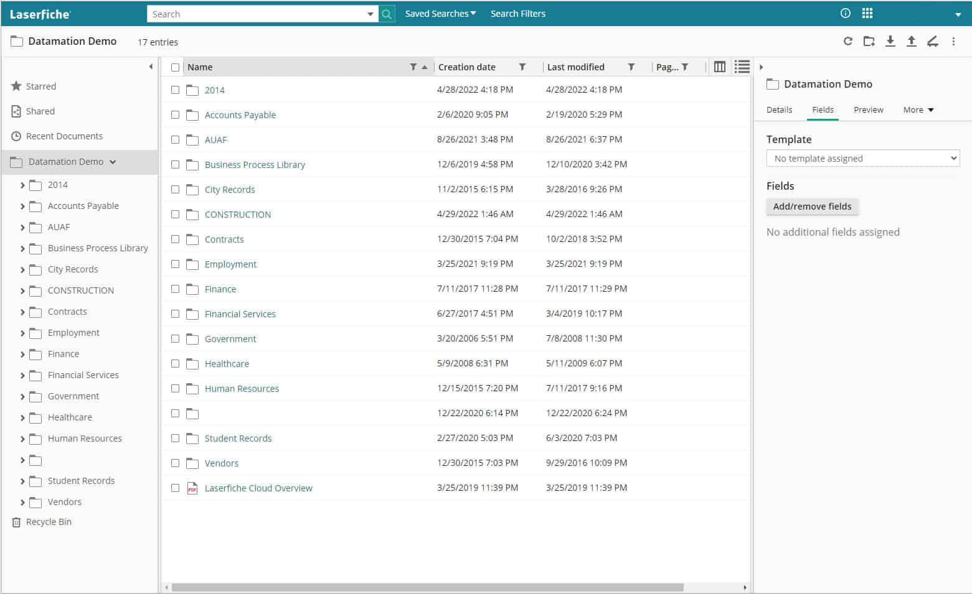
Task: Filter by Last modified funnel
Action: (631, 67)
